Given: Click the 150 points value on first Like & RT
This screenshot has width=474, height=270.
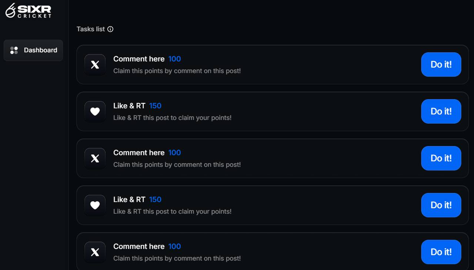Looking at the screenshot, I should click(155, 106).
